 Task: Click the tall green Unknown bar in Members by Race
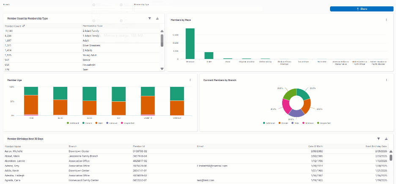[x=190, y=44]
